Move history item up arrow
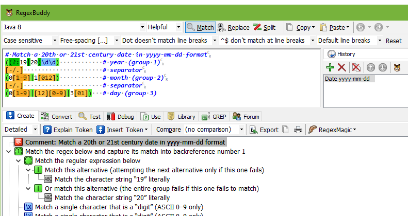 [370, 67]
